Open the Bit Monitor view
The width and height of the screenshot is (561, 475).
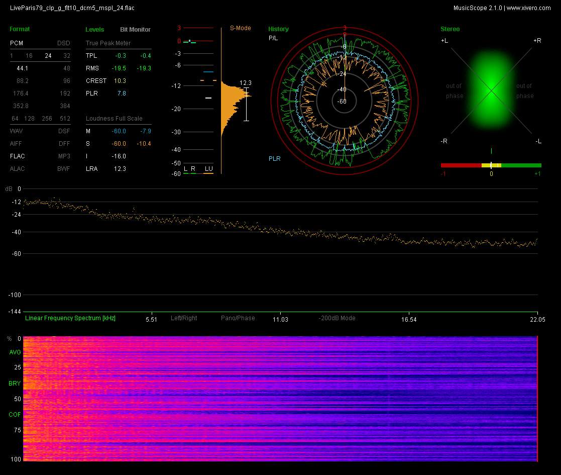click(x=135, y=30)
